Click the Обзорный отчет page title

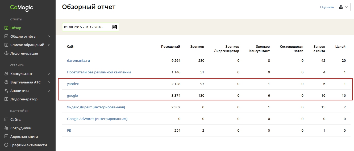89,7
